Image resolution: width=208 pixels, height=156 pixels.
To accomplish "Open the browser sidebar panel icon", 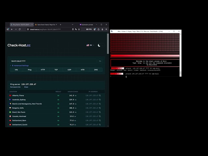I will pos(8,29).
